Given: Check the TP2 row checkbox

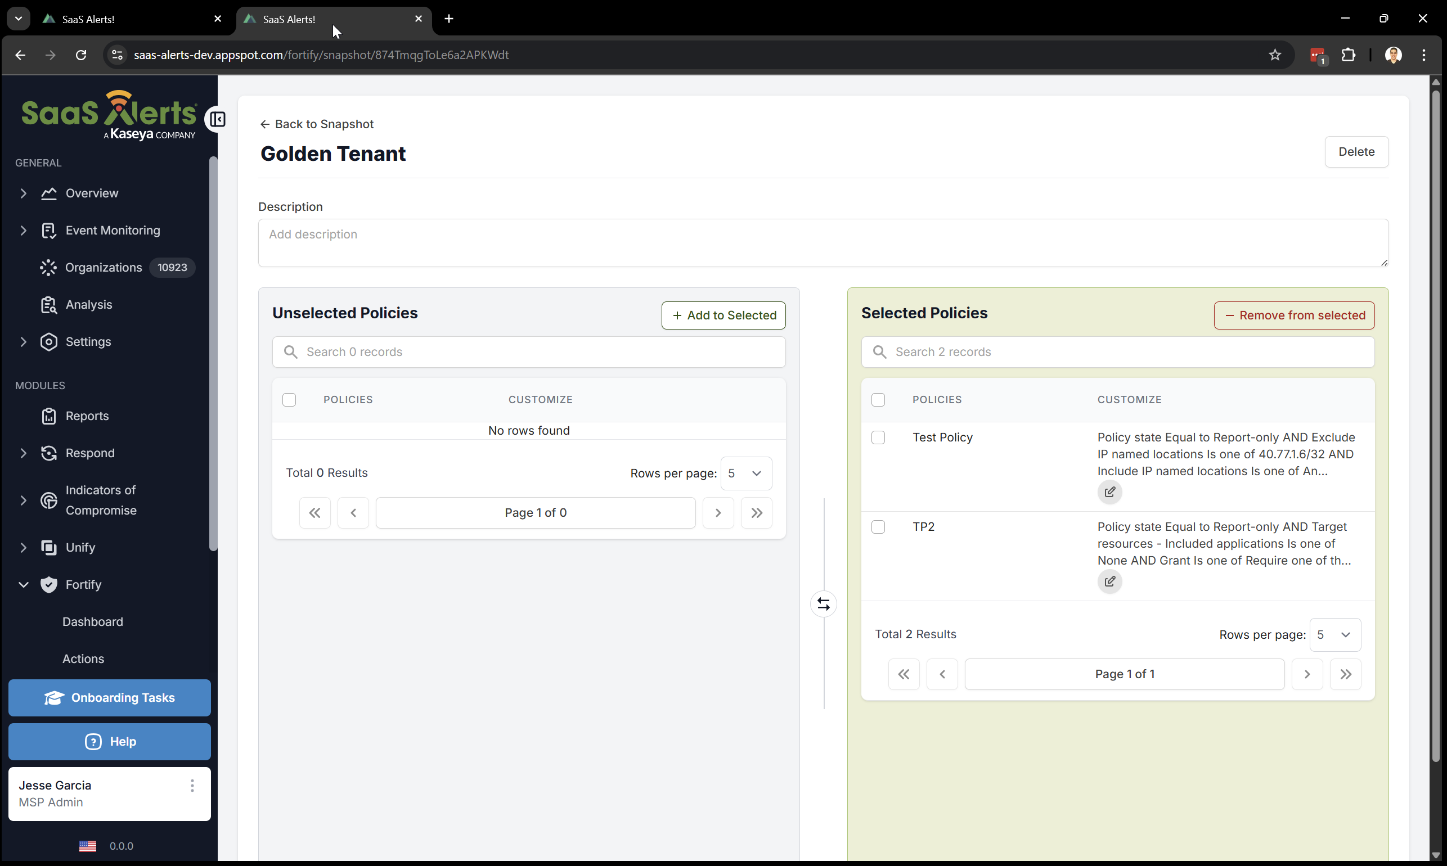Looking at the screenshot, I should click(x=877, y=527).
